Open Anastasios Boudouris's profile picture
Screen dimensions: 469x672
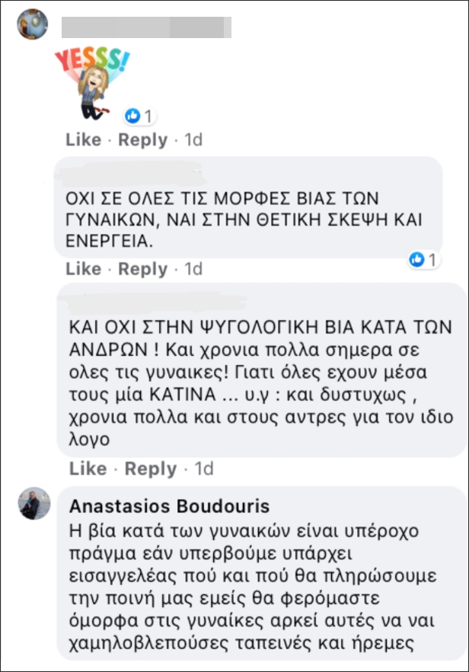pyautogui.click(x=35, y=503)
